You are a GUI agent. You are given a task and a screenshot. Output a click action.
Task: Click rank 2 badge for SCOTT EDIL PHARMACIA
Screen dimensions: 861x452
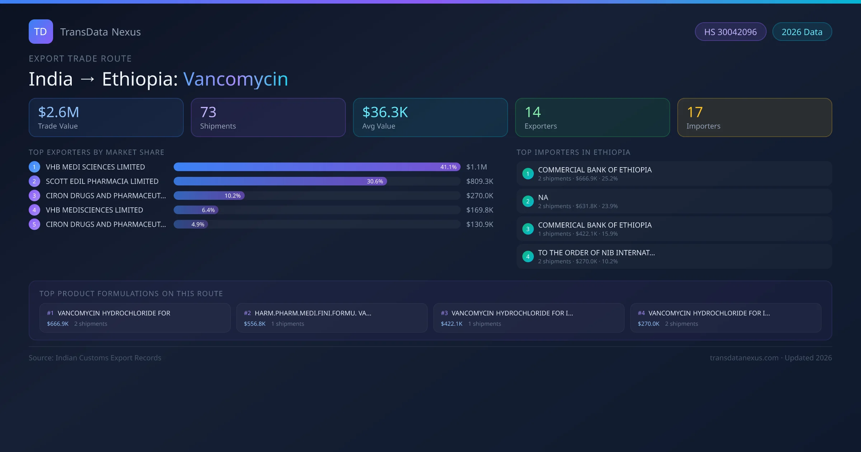click(34, 181)
